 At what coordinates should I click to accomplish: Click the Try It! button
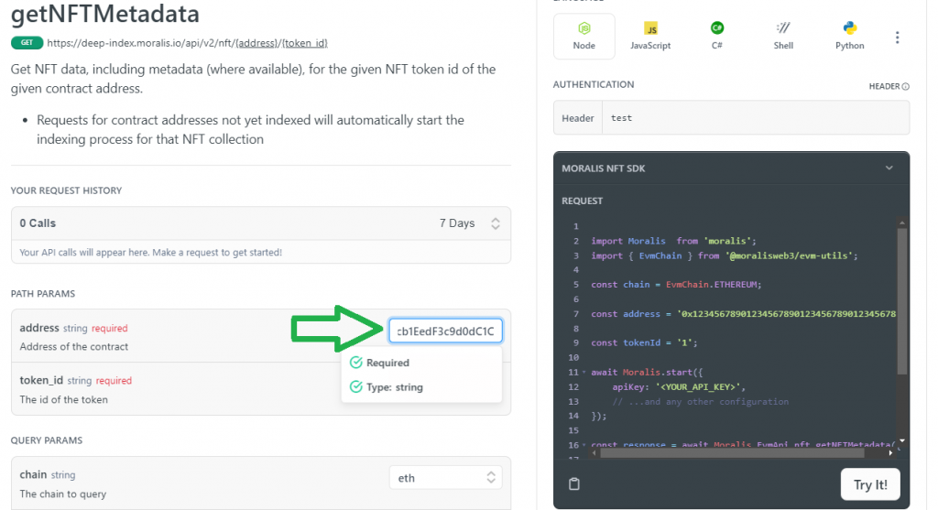point(870,484)
